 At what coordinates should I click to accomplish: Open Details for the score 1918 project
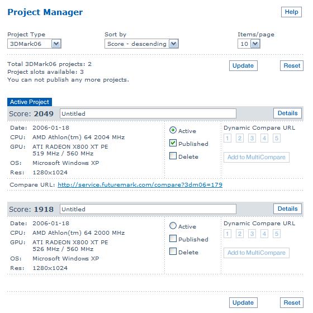pos(287,209)
